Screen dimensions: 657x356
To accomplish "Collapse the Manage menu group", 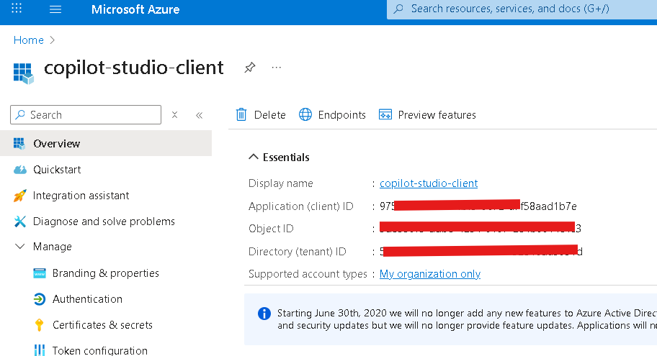I will point(20,247).
